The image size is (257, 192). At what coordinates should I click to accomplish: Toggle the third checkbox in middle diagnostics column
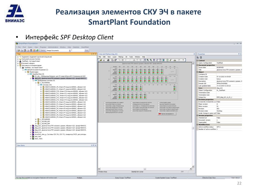click(132, 106)
